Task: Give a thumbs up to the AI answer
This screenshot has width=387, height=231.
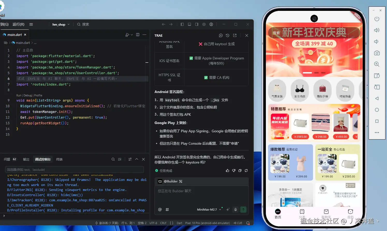Action: click(x=227, y=171)
